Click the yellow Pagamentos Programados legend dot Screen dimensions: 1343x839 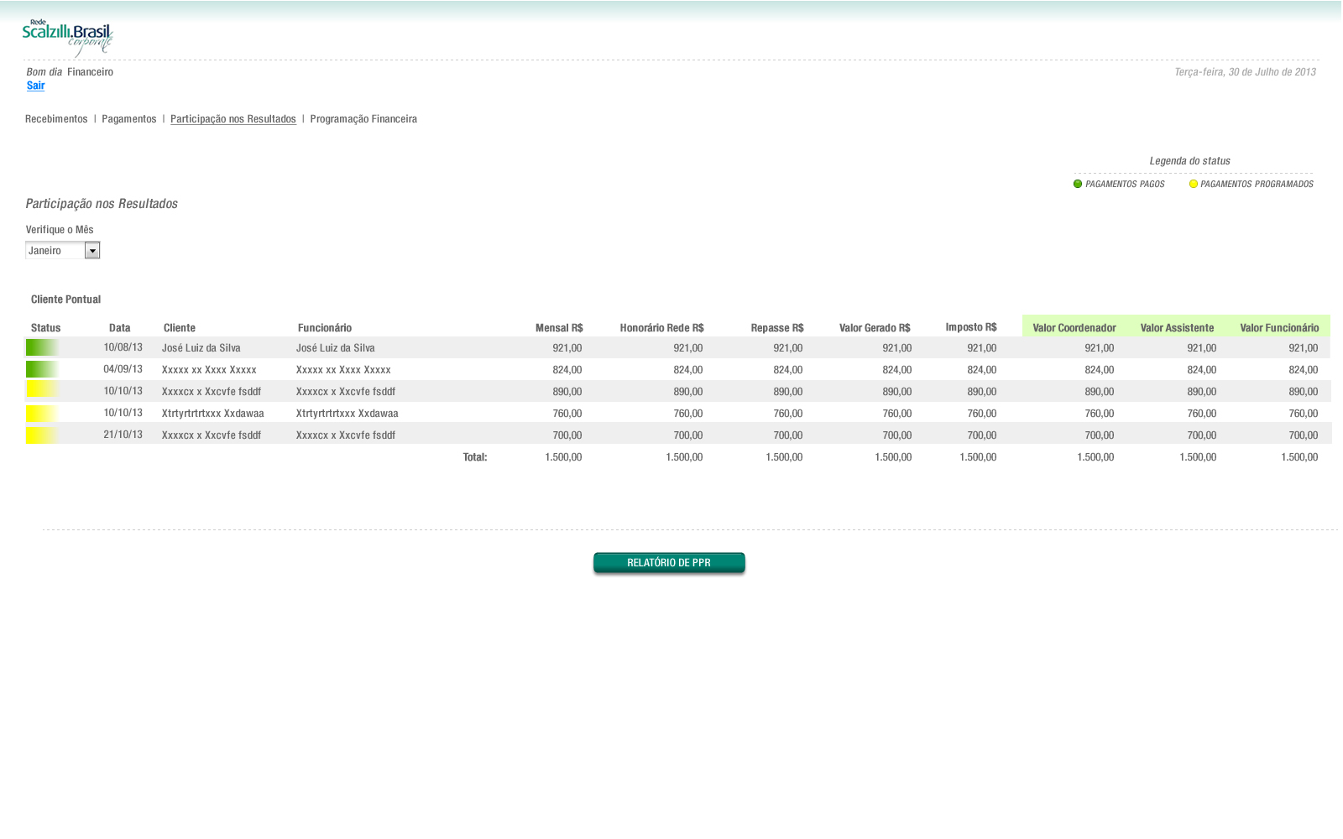[x=1193, y=184]
